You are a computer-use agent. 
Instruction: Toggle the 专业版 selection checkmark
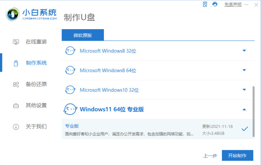(245, 129)
